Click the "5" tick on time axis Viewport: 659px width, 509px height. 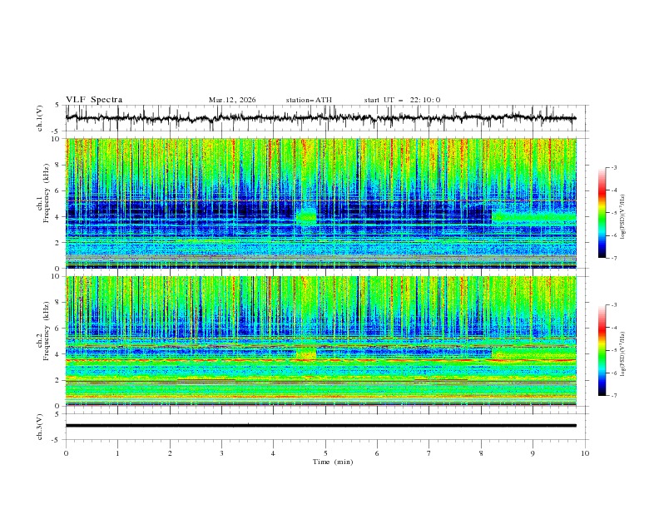325,453
